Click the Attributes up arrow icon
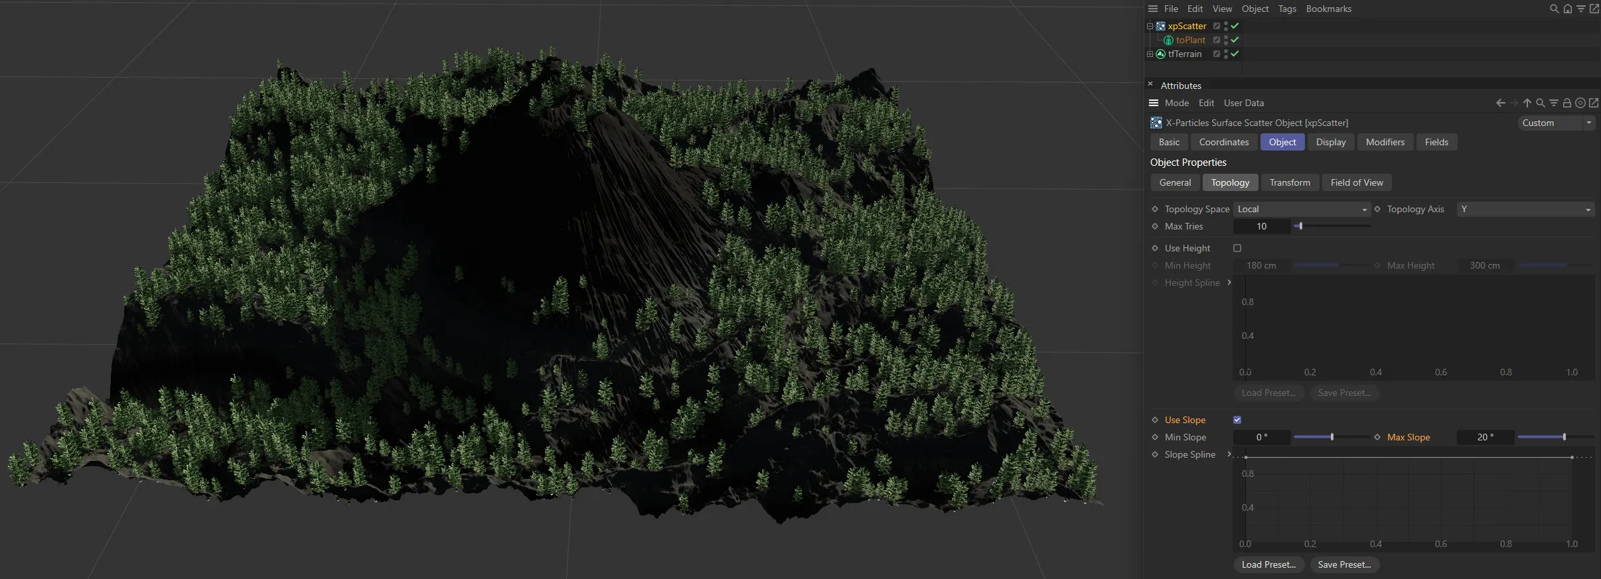This screenshot has height=579, width=1601. [x=1527, y=103]
